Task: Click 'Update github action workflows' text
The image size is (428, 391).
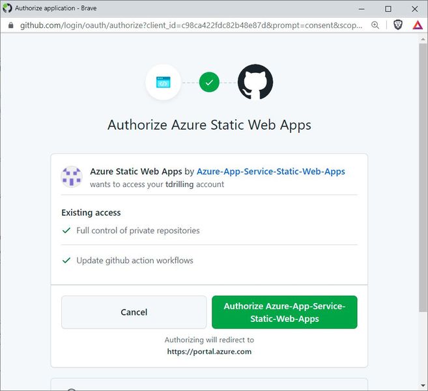Action: [x=135, y=261]
